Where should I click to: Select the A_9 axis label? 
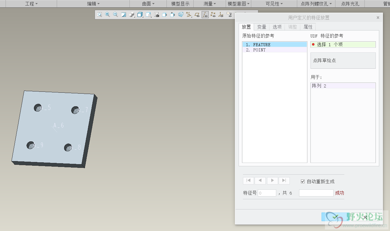(x=38, y=145)
